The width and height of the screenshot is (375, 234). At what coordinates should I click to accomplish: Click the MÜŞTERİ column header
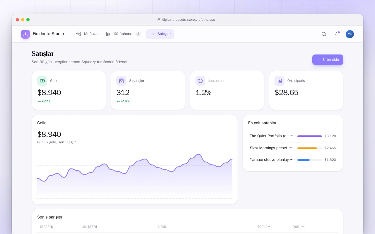pos(90,227)
